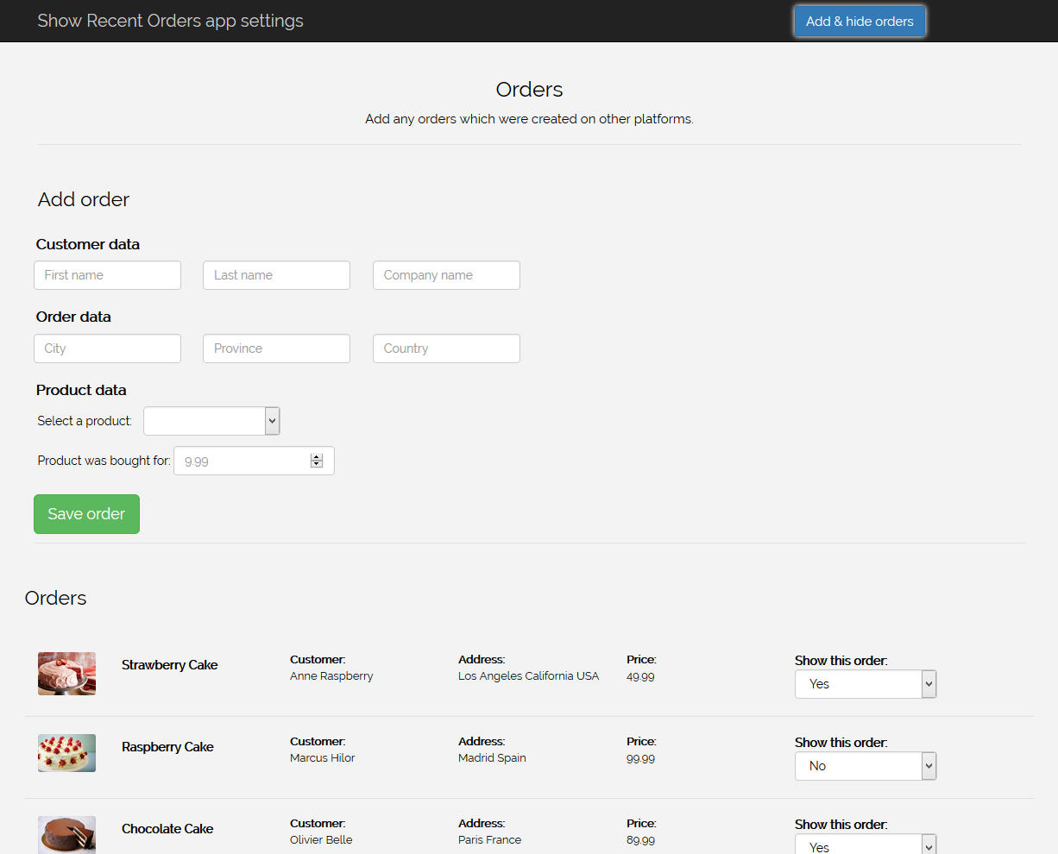Viewport: 1058px width, 854px height.
Task: Click the Country input field
Action: coord(446,348)
